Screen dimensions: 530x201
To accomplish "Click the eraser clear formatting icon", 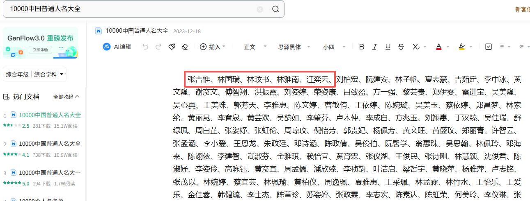I will pos(184,47).
